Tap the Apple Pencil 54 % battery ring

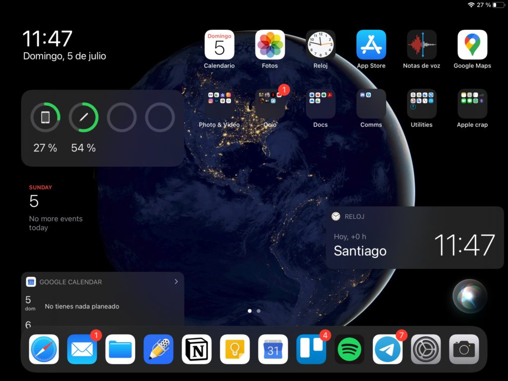click(83, 118)
